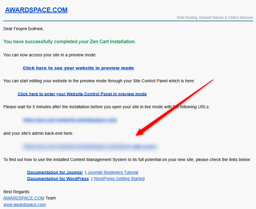Open Documentation for Joomla!

[55, 172]
